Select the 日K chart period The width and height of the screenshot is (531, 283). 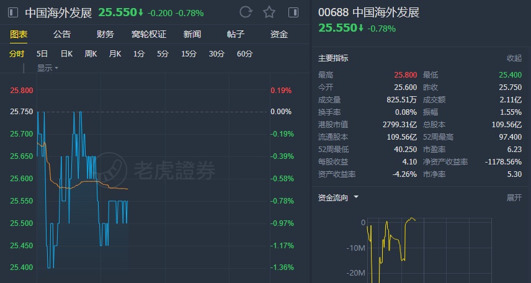(66, 54)
